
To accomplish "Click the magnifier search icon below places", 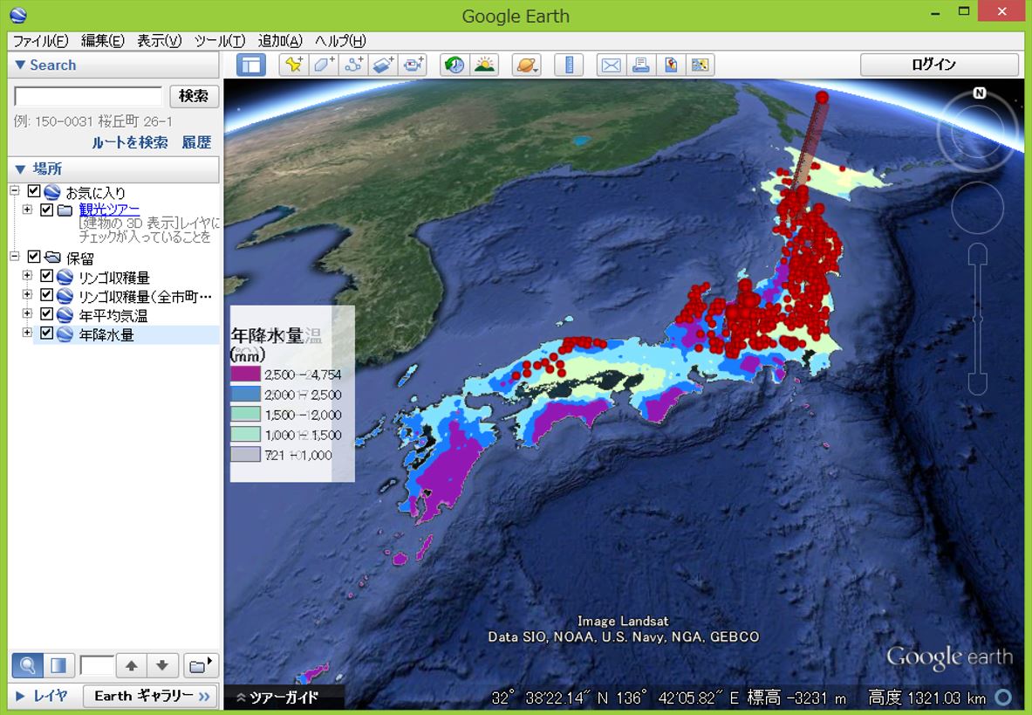I will point(28,665).
